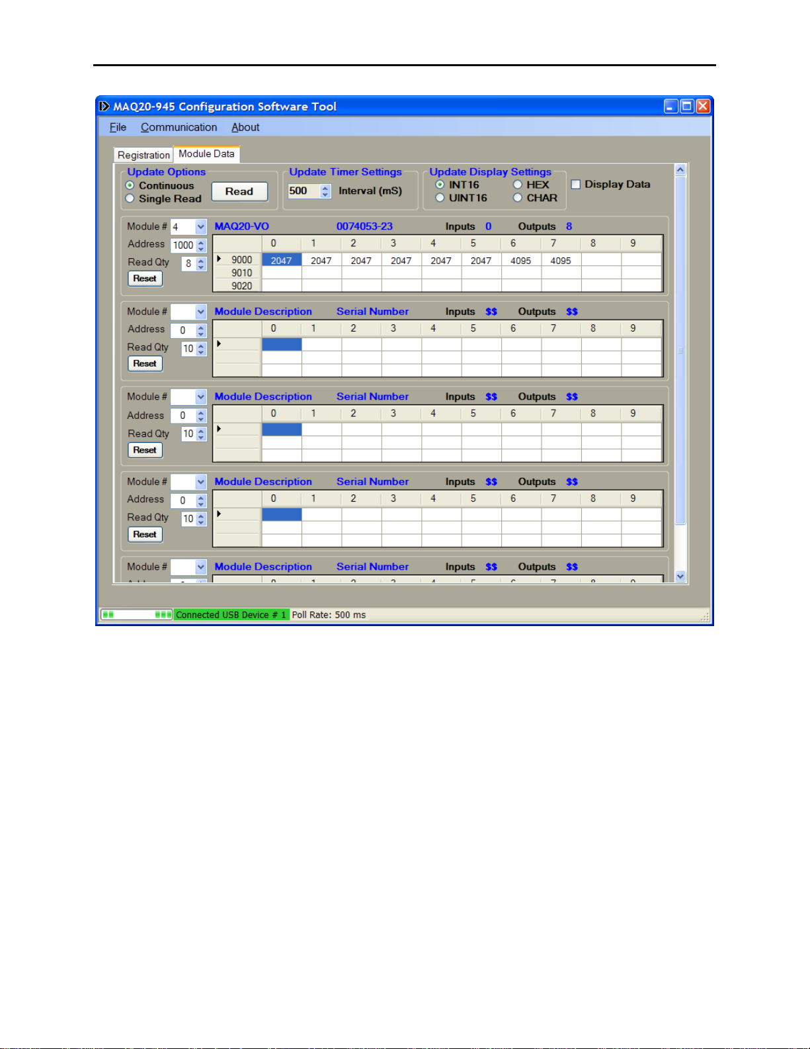Open the Module # dropdown showing 4
The image size is (810, 1049).
pos(201,227)
